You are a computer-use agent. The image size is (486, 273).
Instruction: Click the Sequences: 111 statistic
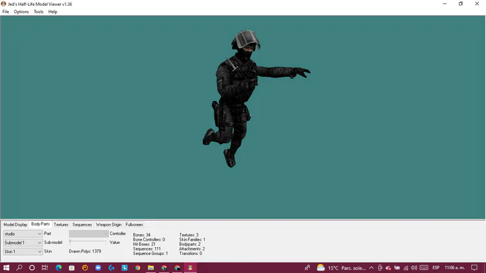pos(147,249)
